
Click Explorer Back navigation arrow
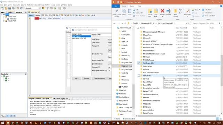pyautogui.click(x=115, y=23)
